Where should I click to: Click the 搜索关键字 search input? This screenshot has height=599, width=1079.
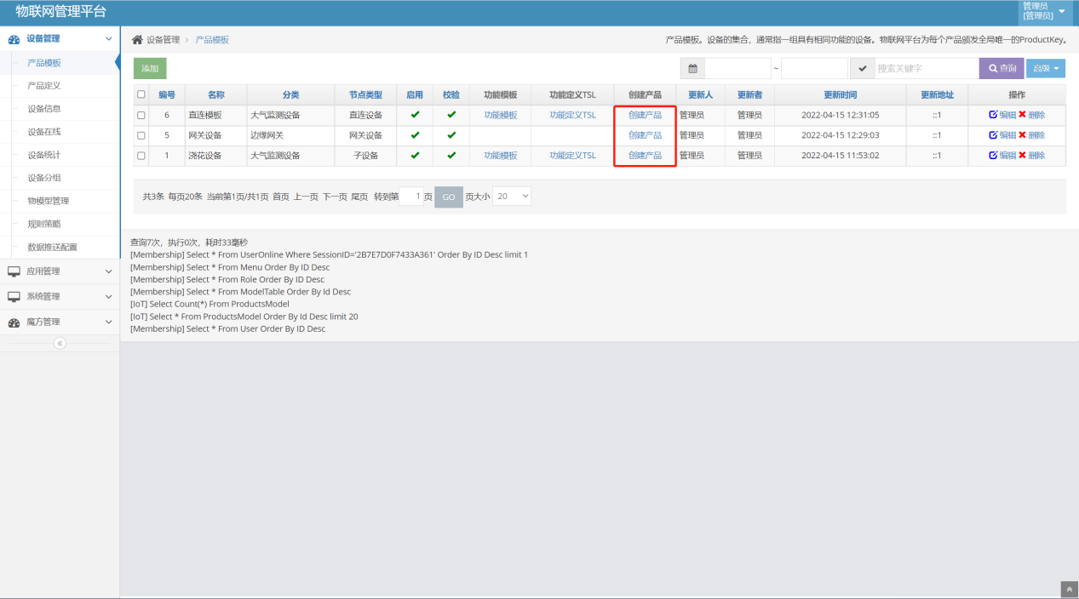[x=927, y=69]
